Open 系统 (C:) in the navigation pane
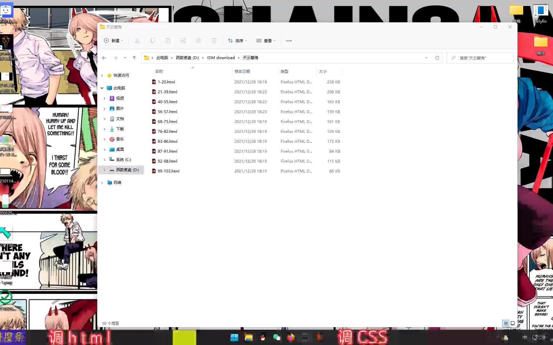Screen dimensions: 553x345 tap(123, 160)
